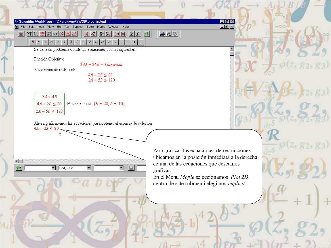Viewport: 331px width, 248px height.
Task: Expand the Body Text style dropdown
Action: coord(89,168)
